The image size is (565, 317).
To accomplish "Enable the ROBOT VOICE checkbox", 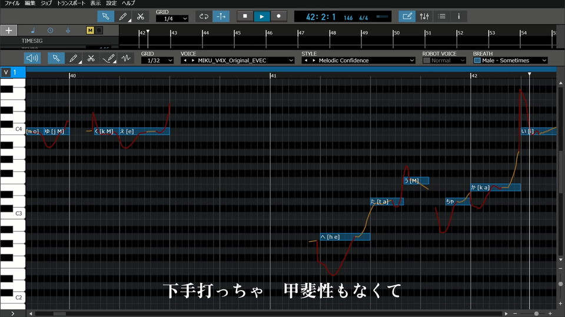I will pos(426,60).
